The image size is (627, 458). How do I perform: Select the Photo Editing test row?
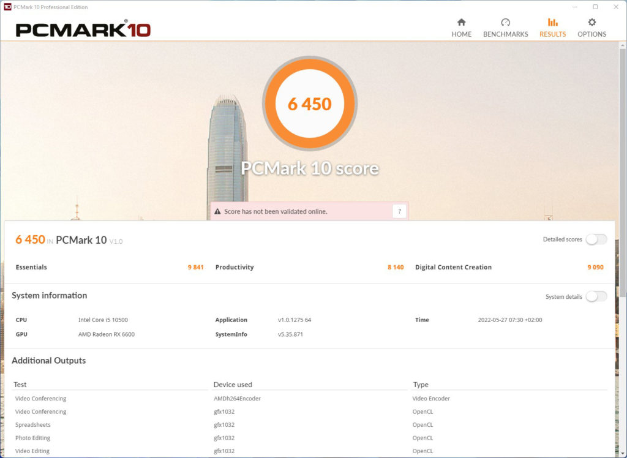pos(33,438)
